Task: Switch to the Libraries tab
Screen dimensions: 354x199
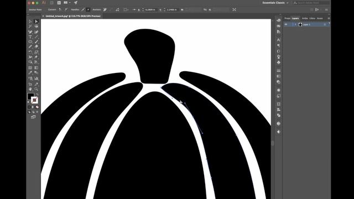Action: pyautogui.click(x=312, y=18)
